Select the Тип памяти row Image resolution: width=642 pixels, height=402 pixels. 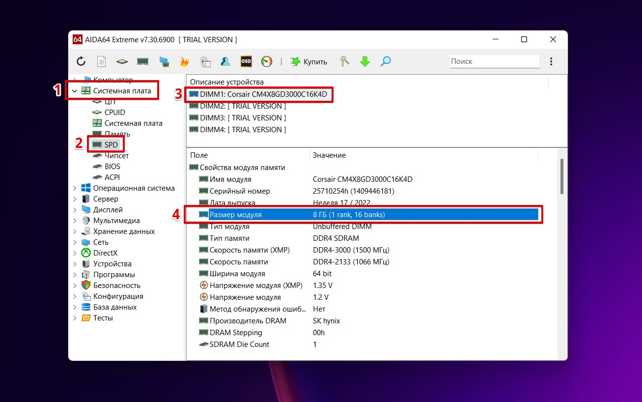click(368, 238)
